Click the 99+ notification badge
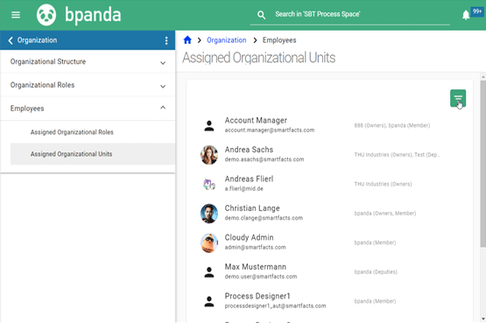The height and width of the screenshot is (323, 486). [477, 11]
